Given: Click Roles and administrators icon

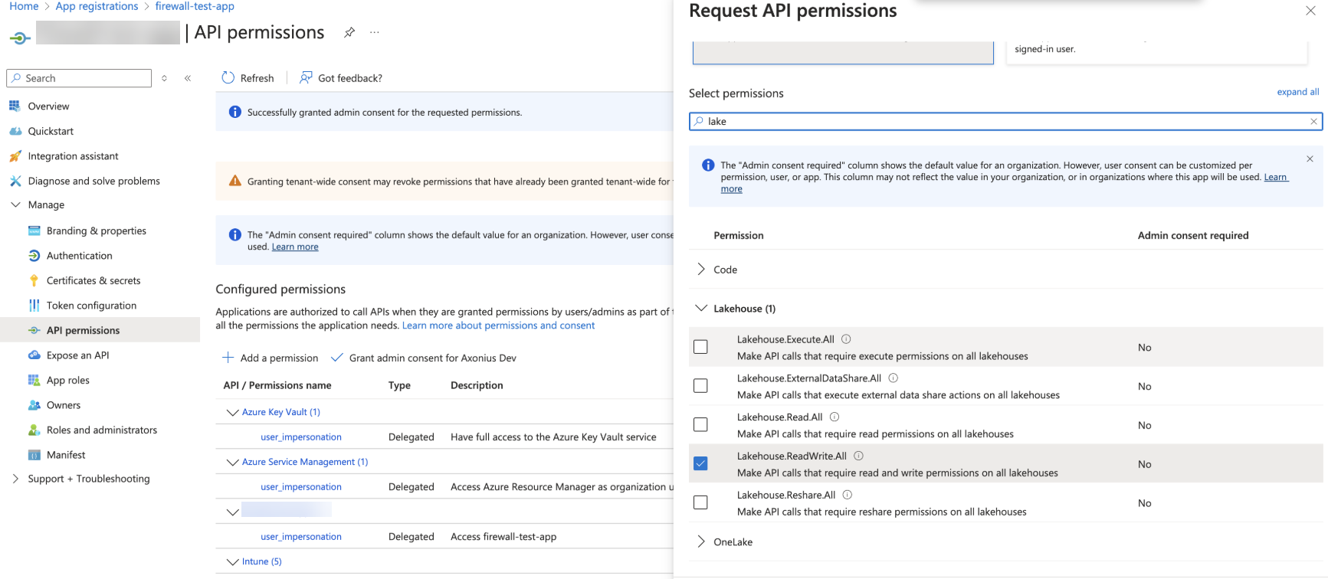Looking at the screenshot, I should [x=34, y=430].
